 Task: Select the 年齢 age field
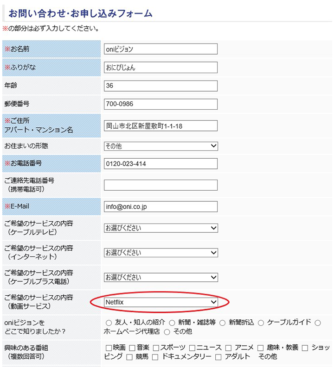tap(161, 86)
